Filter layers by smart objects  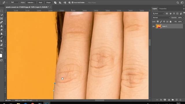pyautogui.click(x=181, y=14)
